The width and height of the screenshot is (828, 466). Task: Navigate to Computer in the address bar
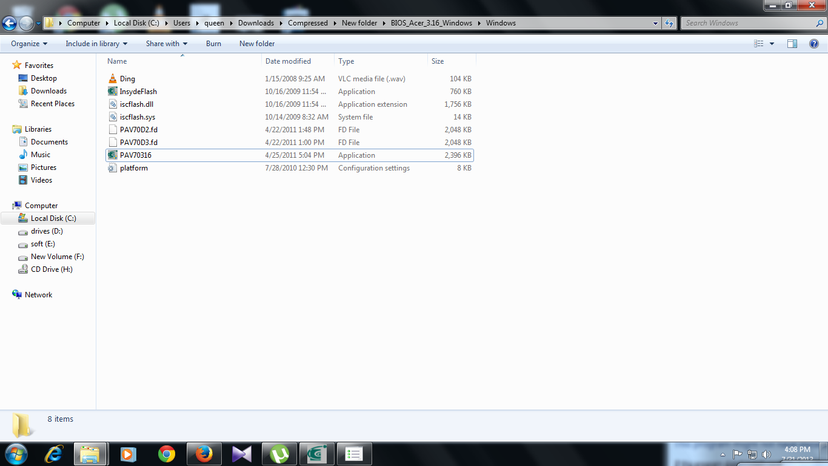click(84, 23)
